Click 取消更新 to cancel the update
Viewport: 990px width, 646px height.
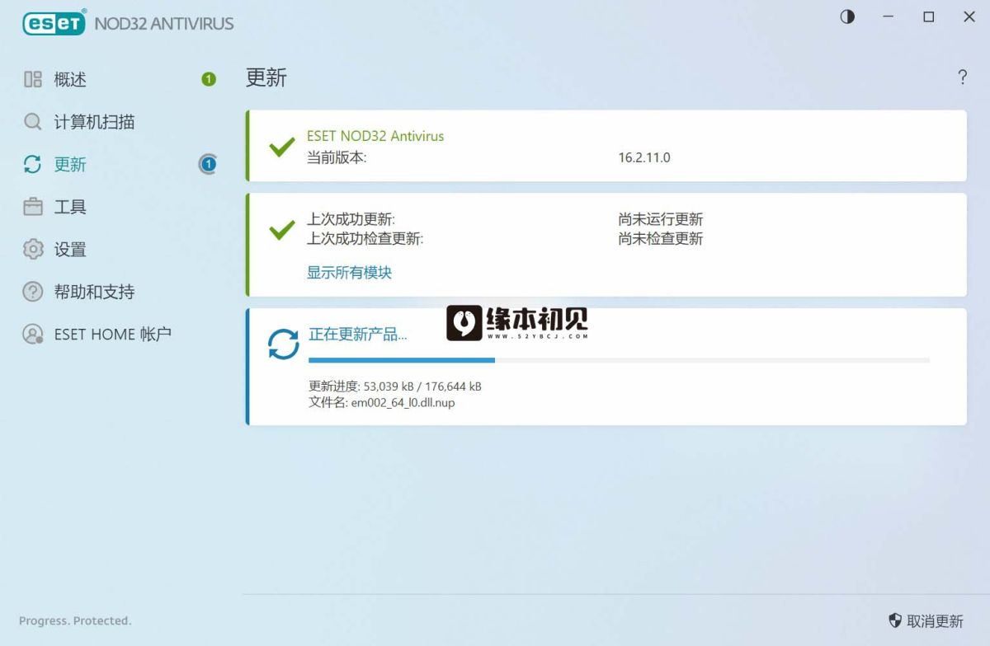tap(935, 621)
